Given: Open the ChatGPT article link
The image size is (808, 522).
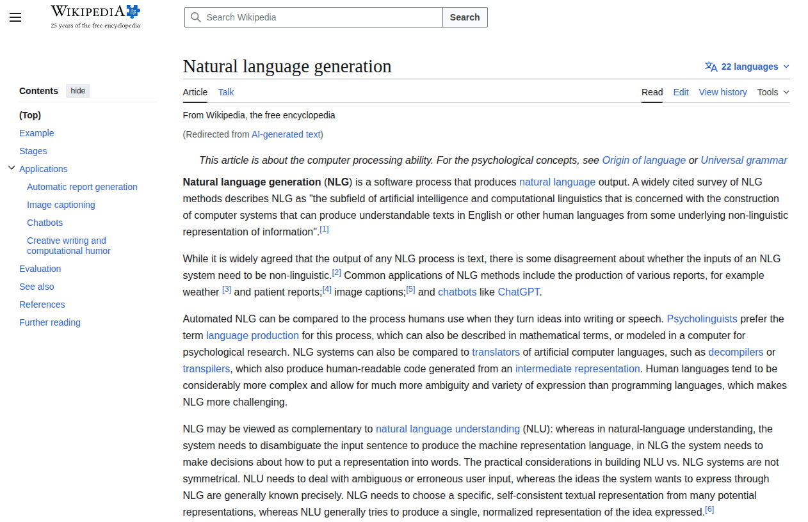Looking at the screenshot, I should [519, 292].
